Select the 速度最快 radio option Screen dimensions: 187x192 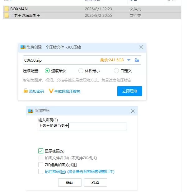click(x=47, y=71)
